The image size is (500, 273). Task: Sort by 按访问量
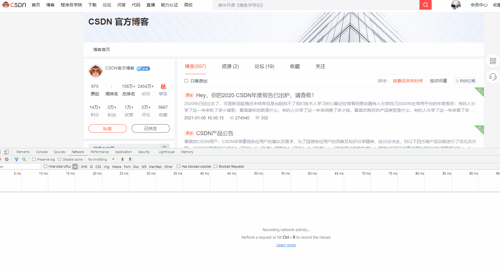(x=439, y=81)
